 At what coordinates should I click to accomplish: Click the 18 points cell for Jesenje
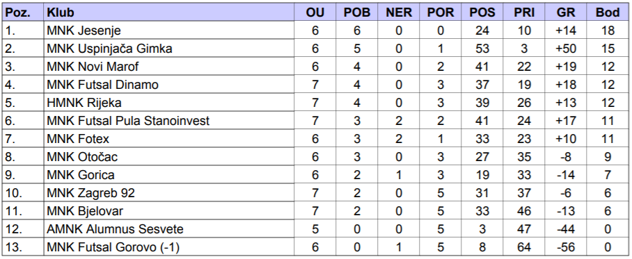coord(608,31)
